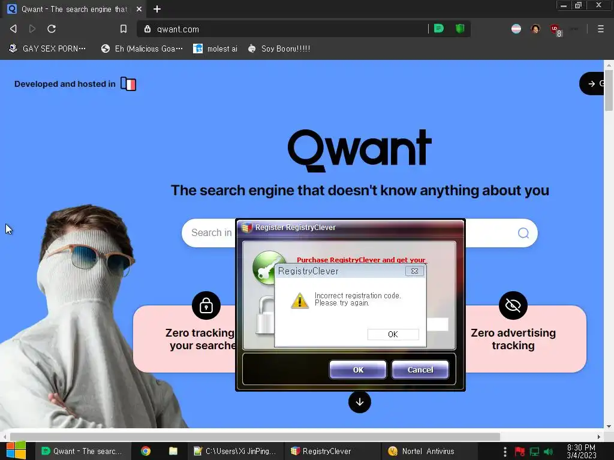This screenshot has height=460, width=614.
Task: Open Chrome from the taskbar
Action: coord(146,451)
